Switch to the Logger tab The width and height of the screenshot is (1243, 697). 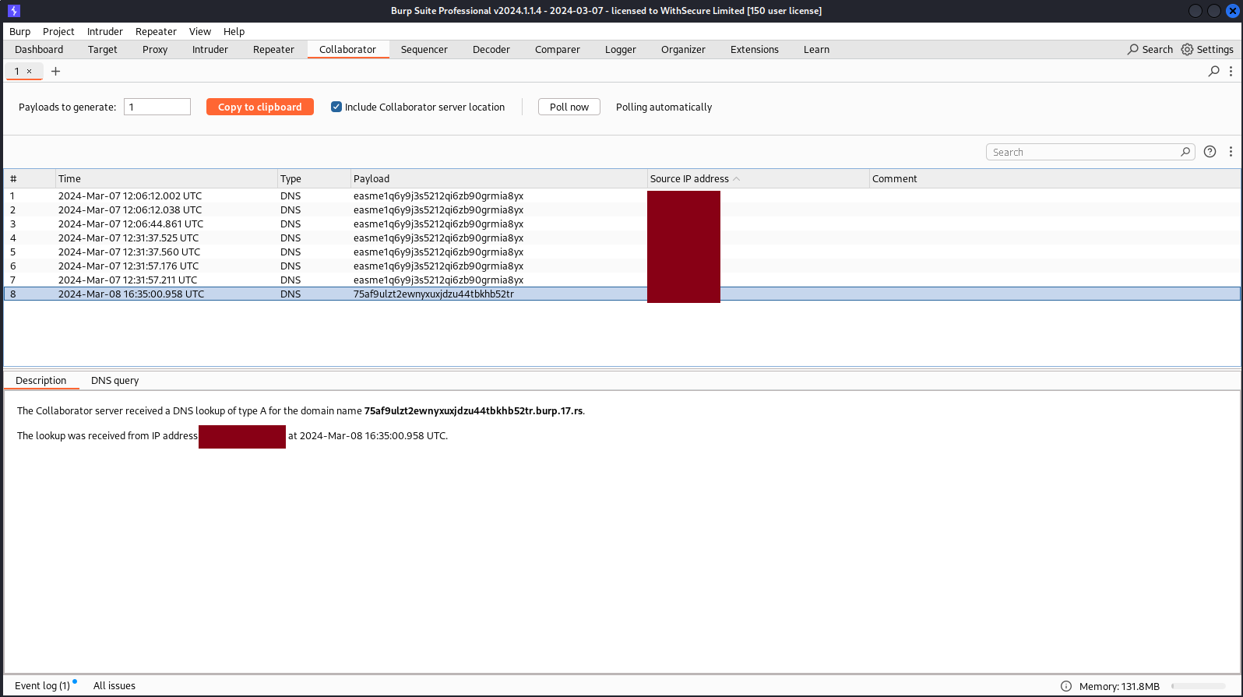[621, 49]
